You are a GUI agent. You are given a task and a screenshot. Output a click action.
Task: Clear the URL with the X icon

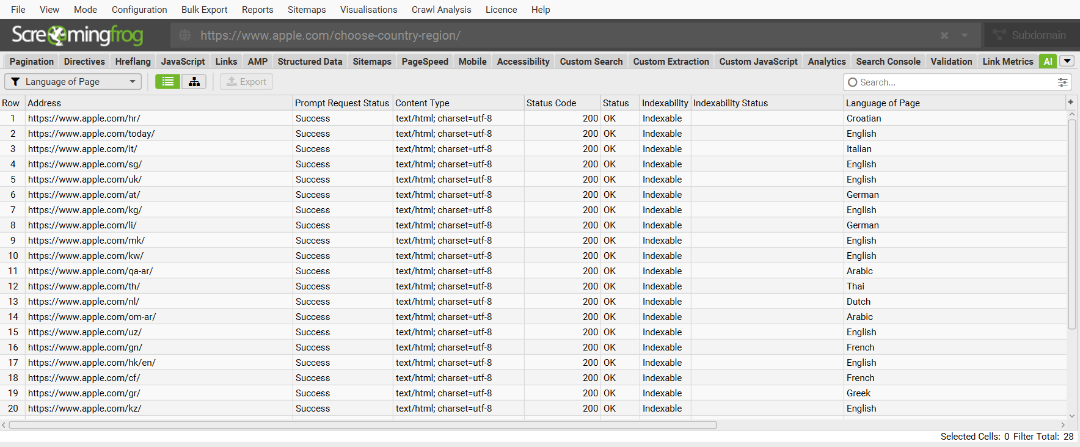coord(944,35)
